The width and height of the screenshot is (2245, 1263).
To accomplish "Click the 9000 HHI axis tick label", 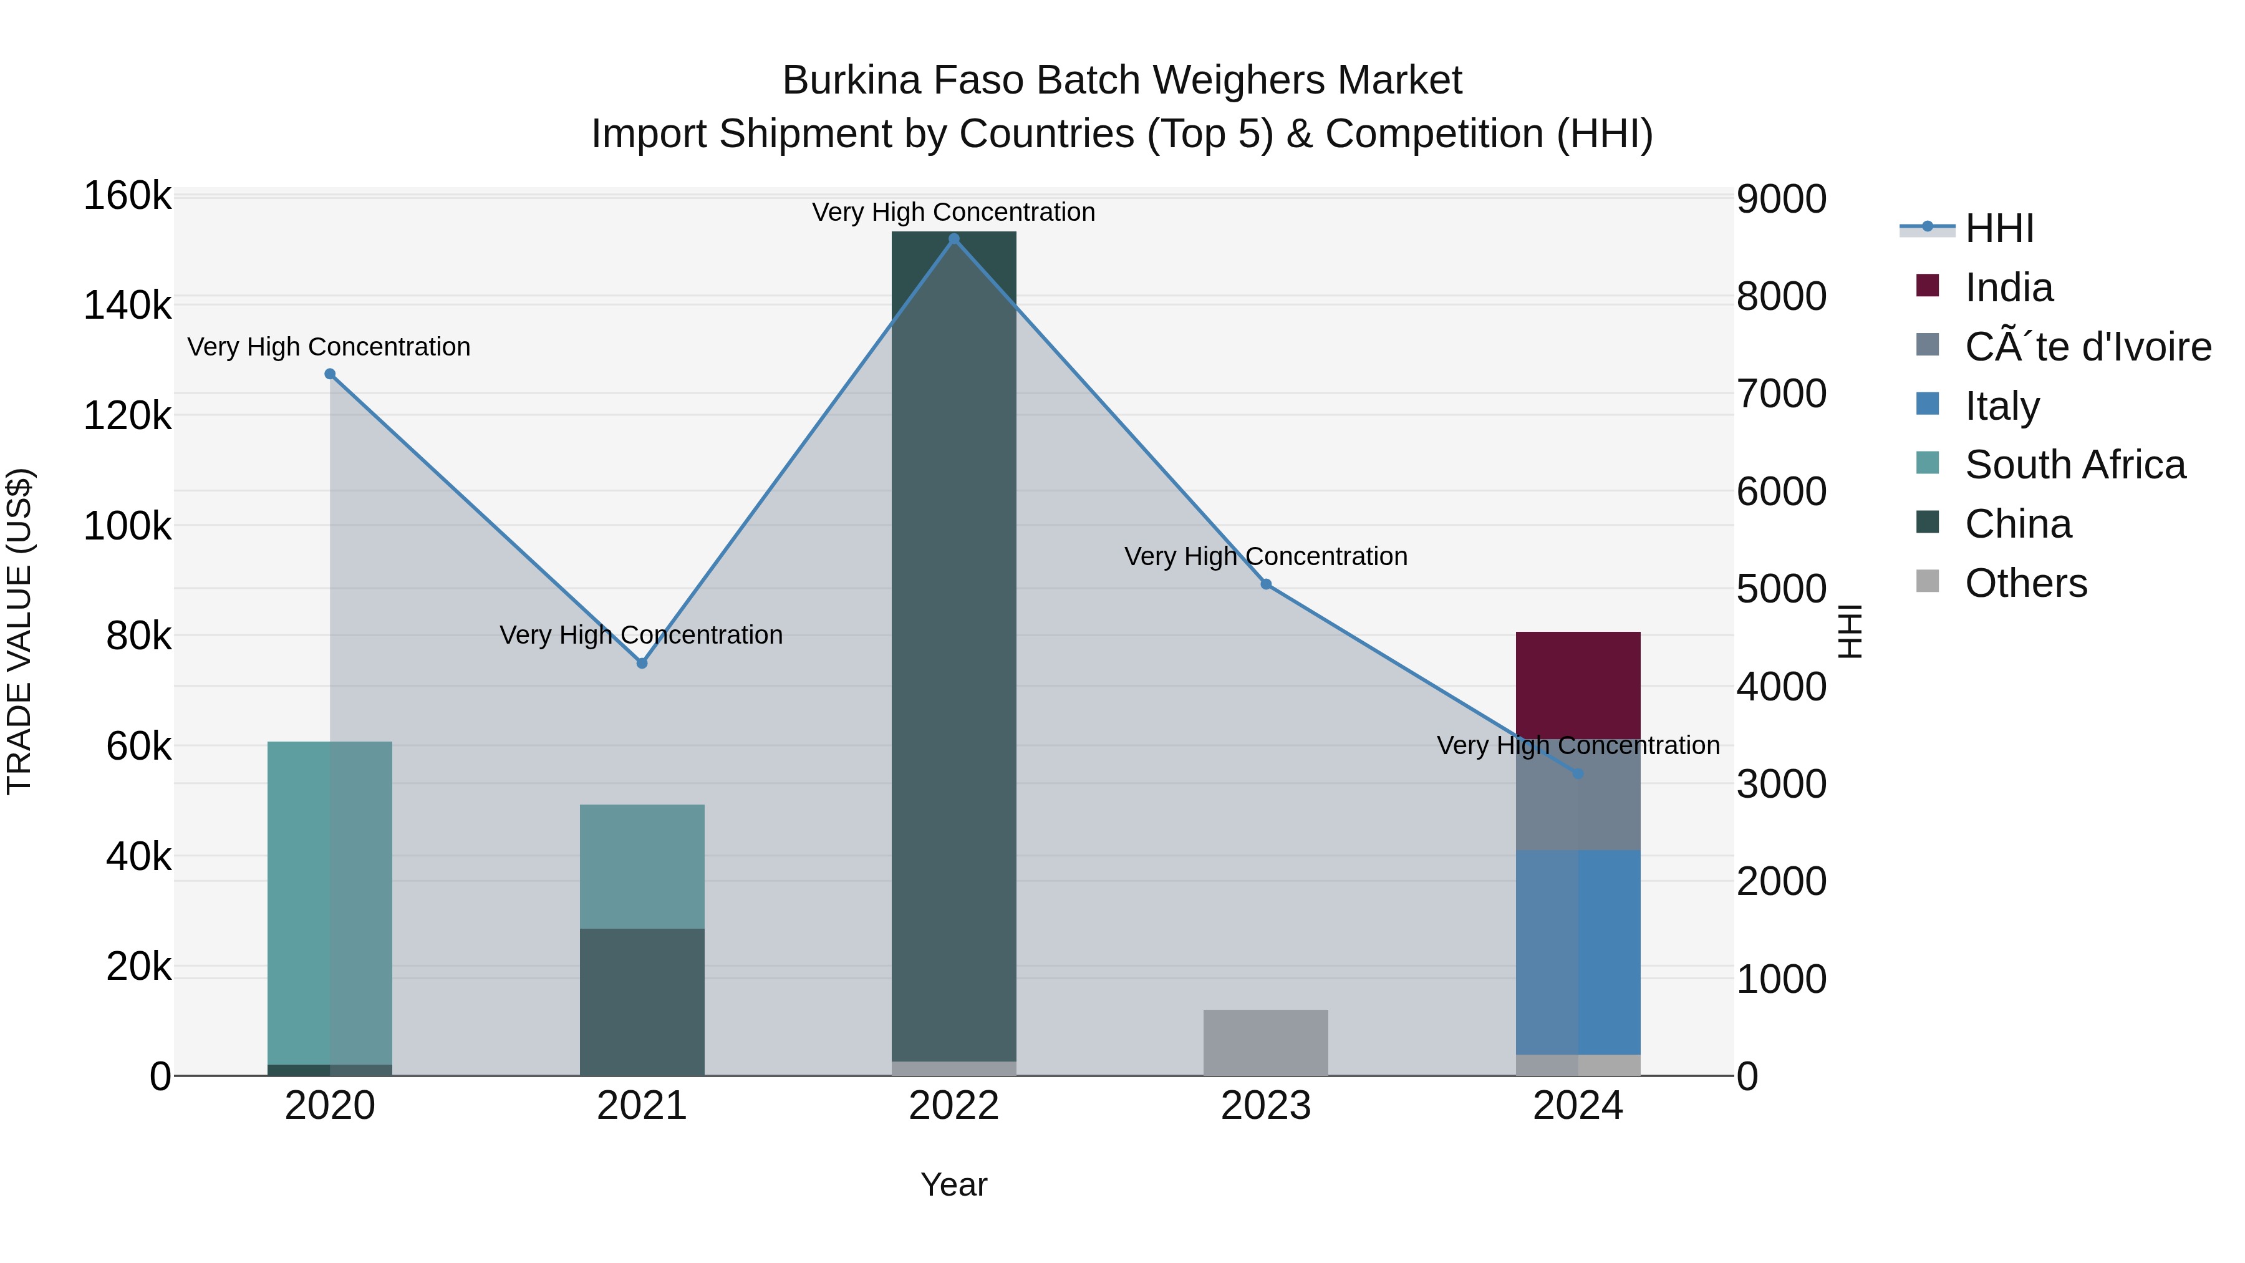I will coord(1782,199).
